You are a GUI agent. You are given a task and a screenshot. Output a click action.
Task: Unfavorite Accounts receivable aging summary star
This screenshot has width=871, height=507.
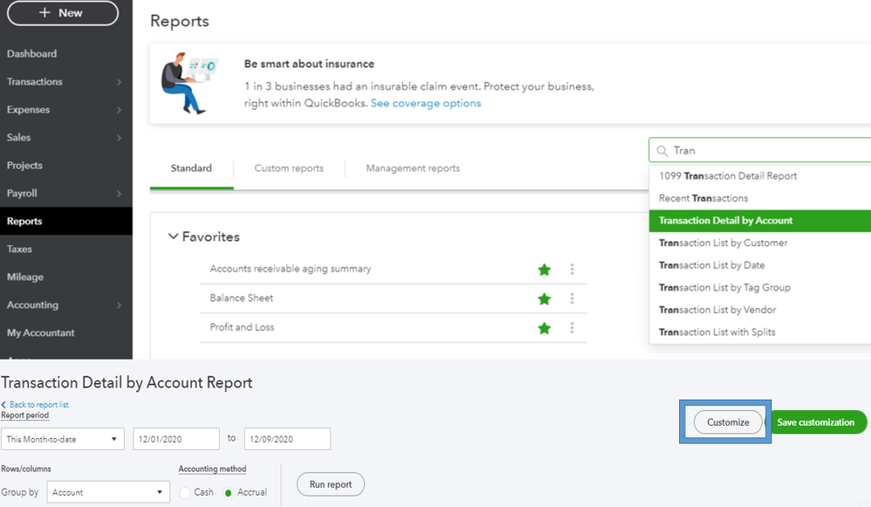pyautogui.click(x=545, y=270)
